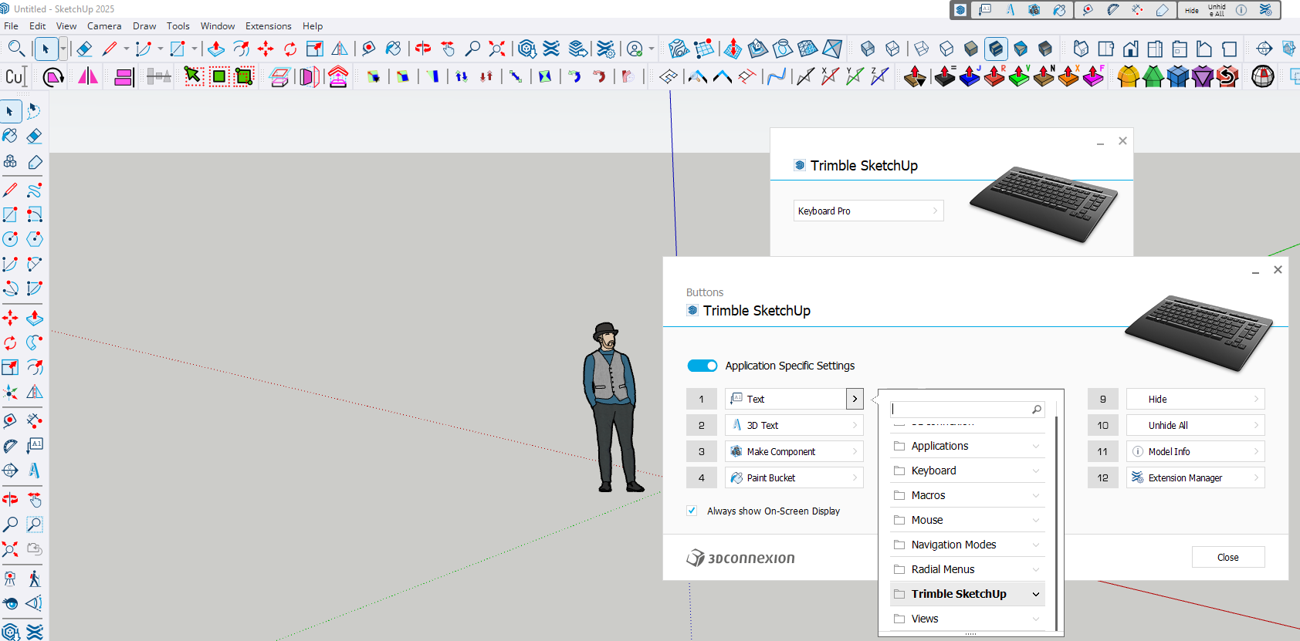Open the File menu
1300x641 pixels.
[11, 26]
